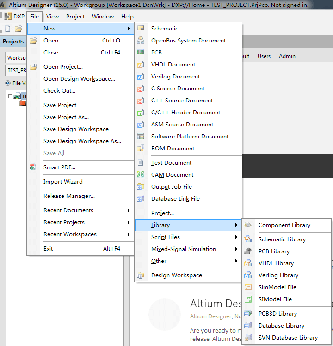Choose Import Wizard from File menu
The height and width of the screenshot is (346, 333).
coord(63,182)
